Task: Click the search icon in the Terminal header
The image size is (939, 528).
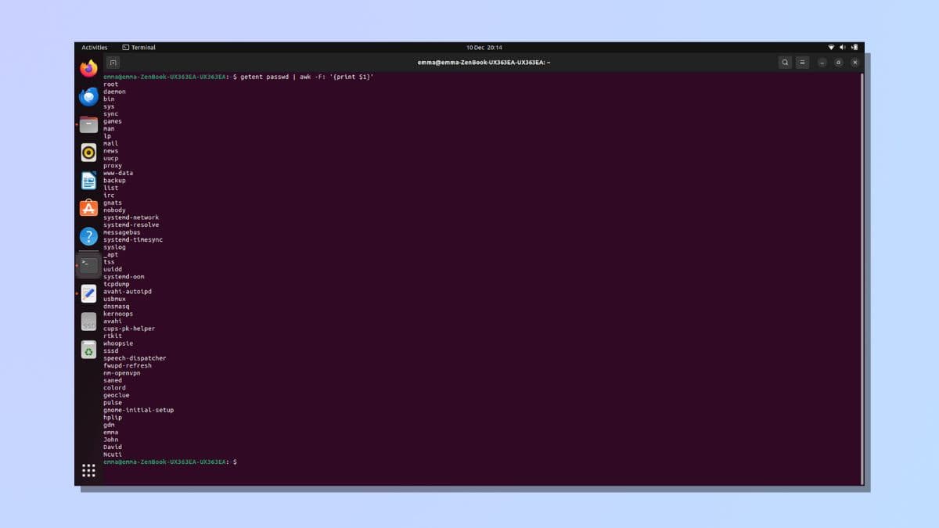Action: pyautogui.click(x=784, y=62)
